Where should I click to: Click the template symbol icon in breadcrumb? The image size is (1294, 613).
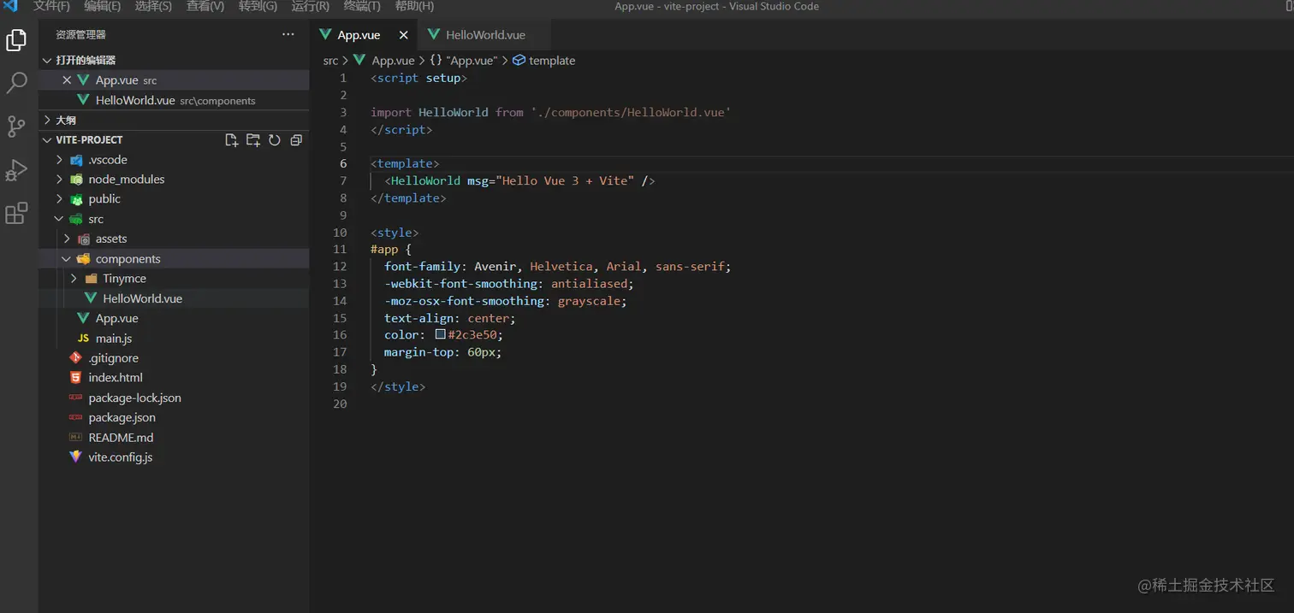pos(519,61)
